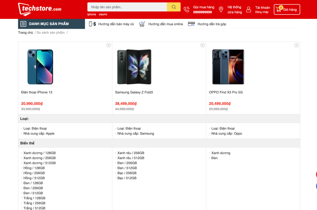Click the Trang chủ breadcrumb link
This screenshot has height=210, width=317.
coord(25,32)
